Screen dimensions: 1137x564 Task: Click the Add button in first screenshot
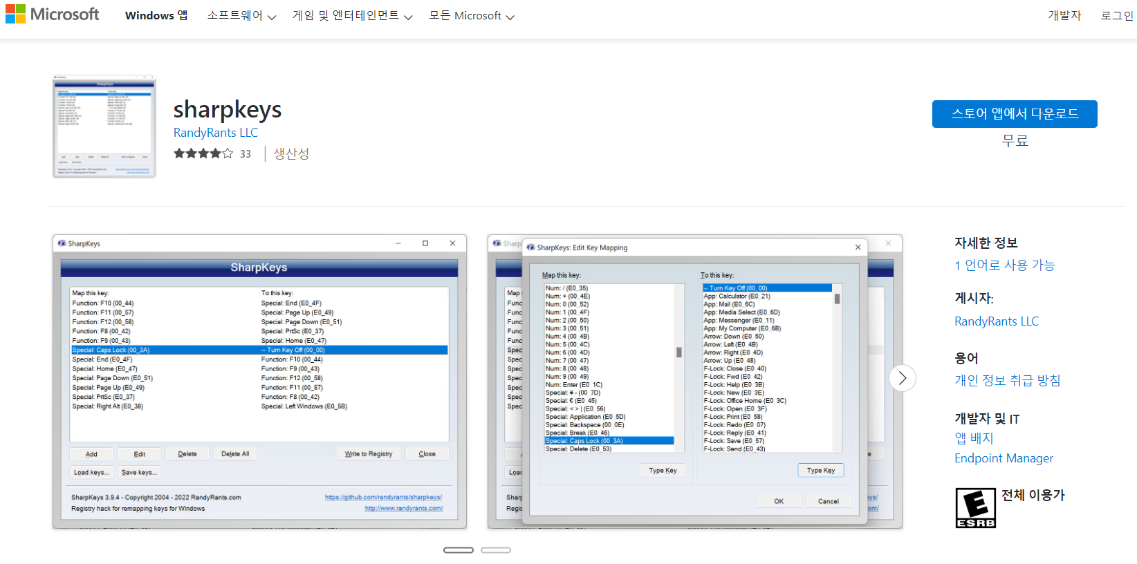click(91, 454)
